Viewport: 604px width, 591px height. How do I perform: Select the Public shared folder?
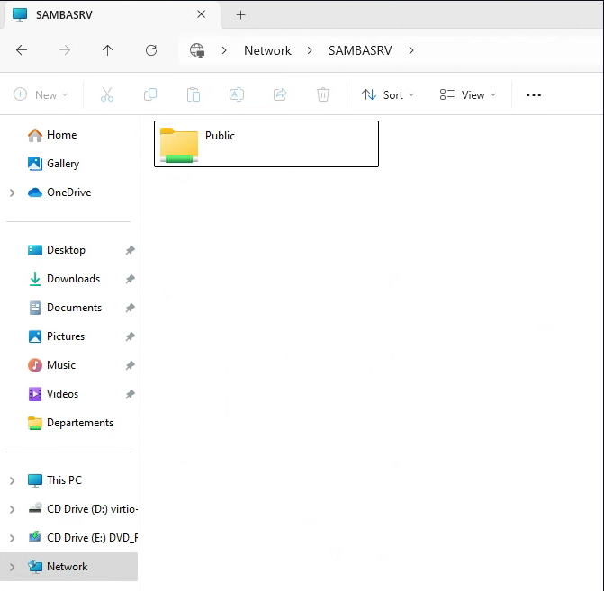(x=266, y=144)
